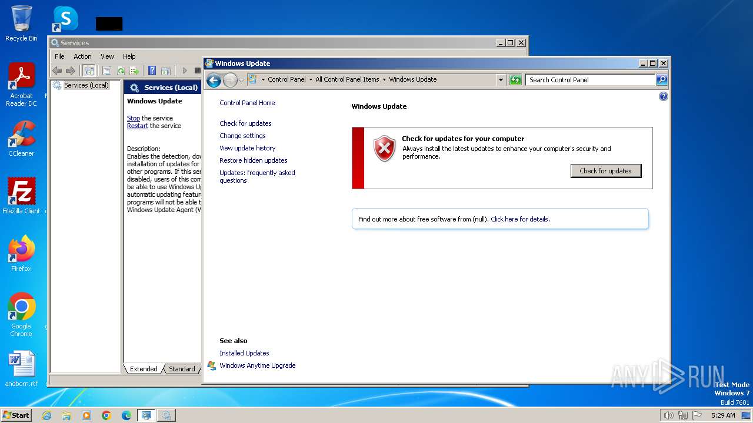Open Windows Anytime Upgrade link
Screen dimensions: 753x423
click(x=258, y=365)
